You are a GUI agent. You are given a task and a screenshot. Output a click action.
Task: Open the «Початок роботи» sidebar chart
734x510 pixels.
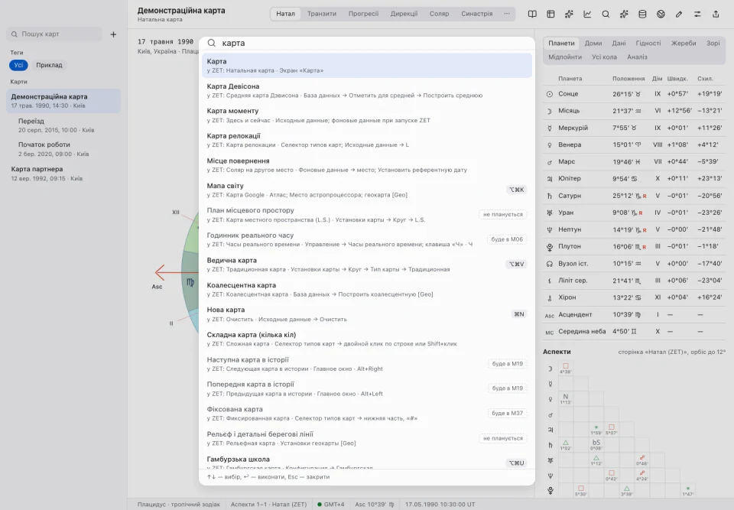[63, 149]
